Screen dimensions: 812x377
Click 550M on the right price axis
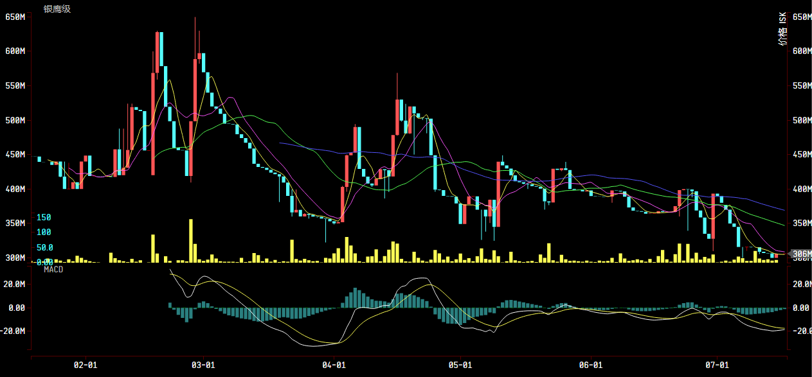pyautogui.click(x=800, y=86)
